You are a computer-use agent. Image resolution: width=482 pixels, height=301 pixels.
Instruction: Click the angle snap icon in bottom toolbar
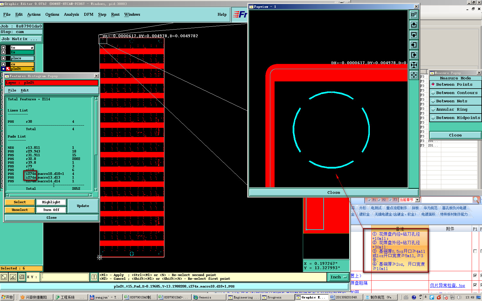point(13,277)
